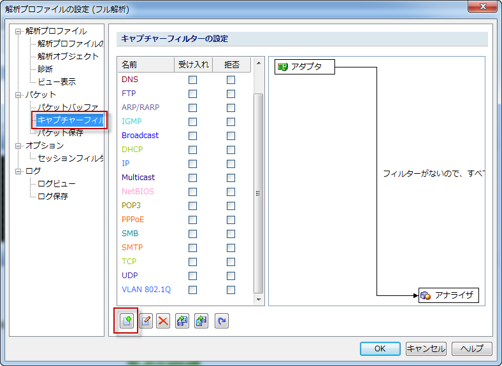Collapse the 解析プロファイル tree node
The width and height of the screenshot is (502, 366).
(x=19, y=31)
